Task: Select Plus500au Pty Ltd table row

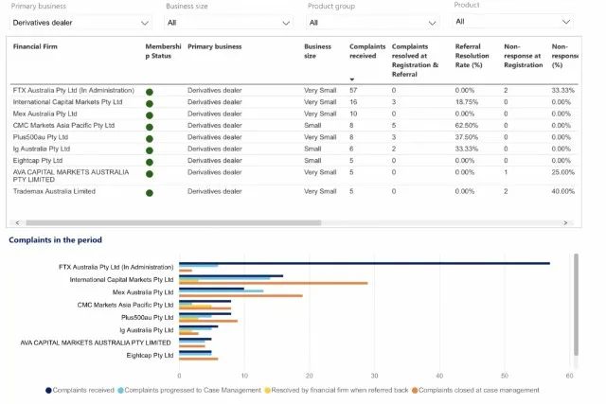Action: click(x=294, y=137)
